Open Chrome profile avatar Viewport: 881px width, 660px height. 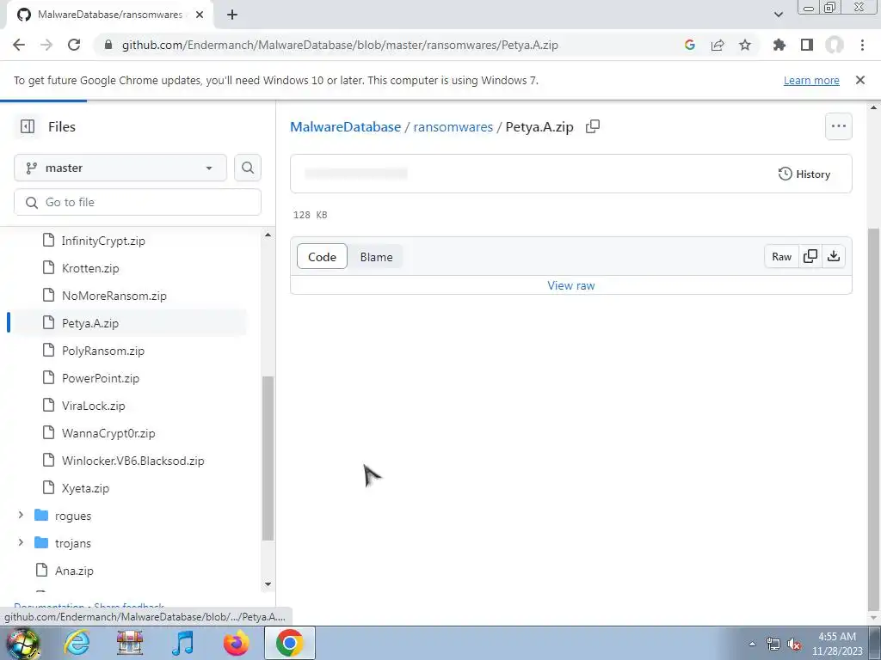[835, 45]
